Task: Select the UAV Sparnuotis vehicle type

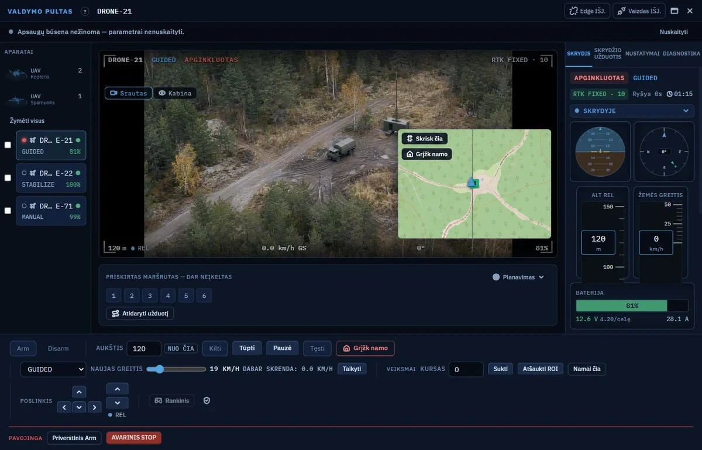Action: 44,99
